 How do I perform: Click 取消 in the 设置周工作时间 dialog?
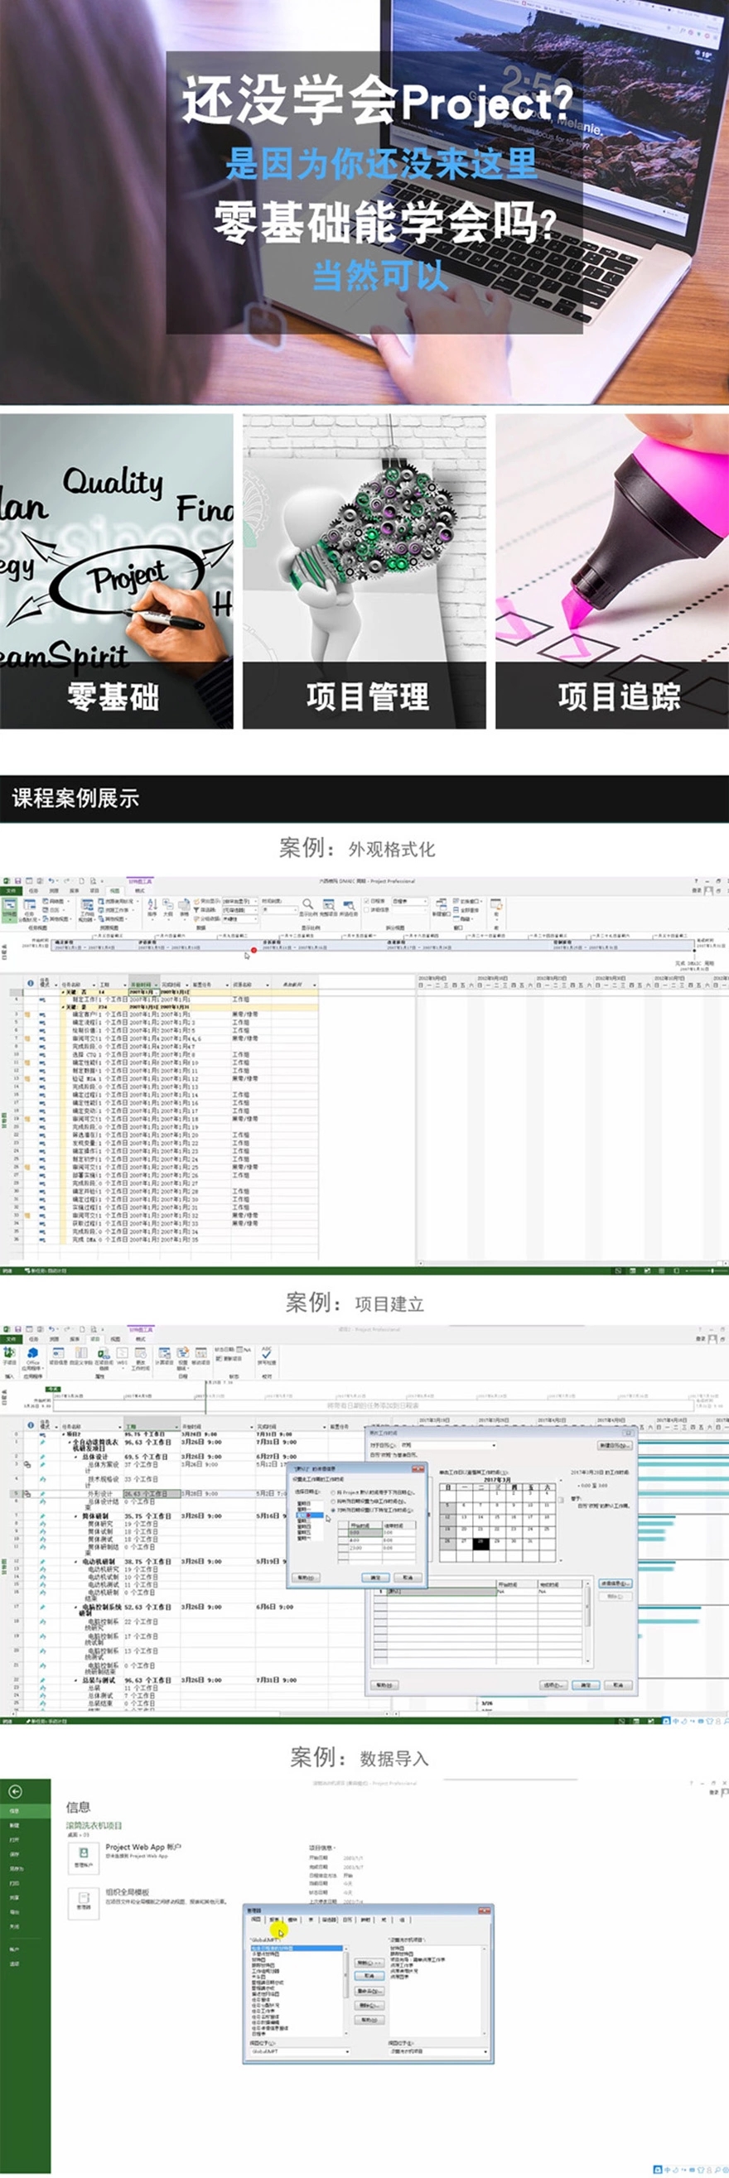(x=408, y=1578)
